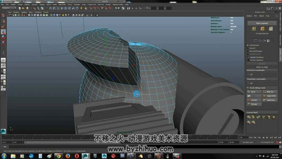Toggle the lock padlock icon in status line
This screenshot has width=282, height=159.
tap(81, 8)
